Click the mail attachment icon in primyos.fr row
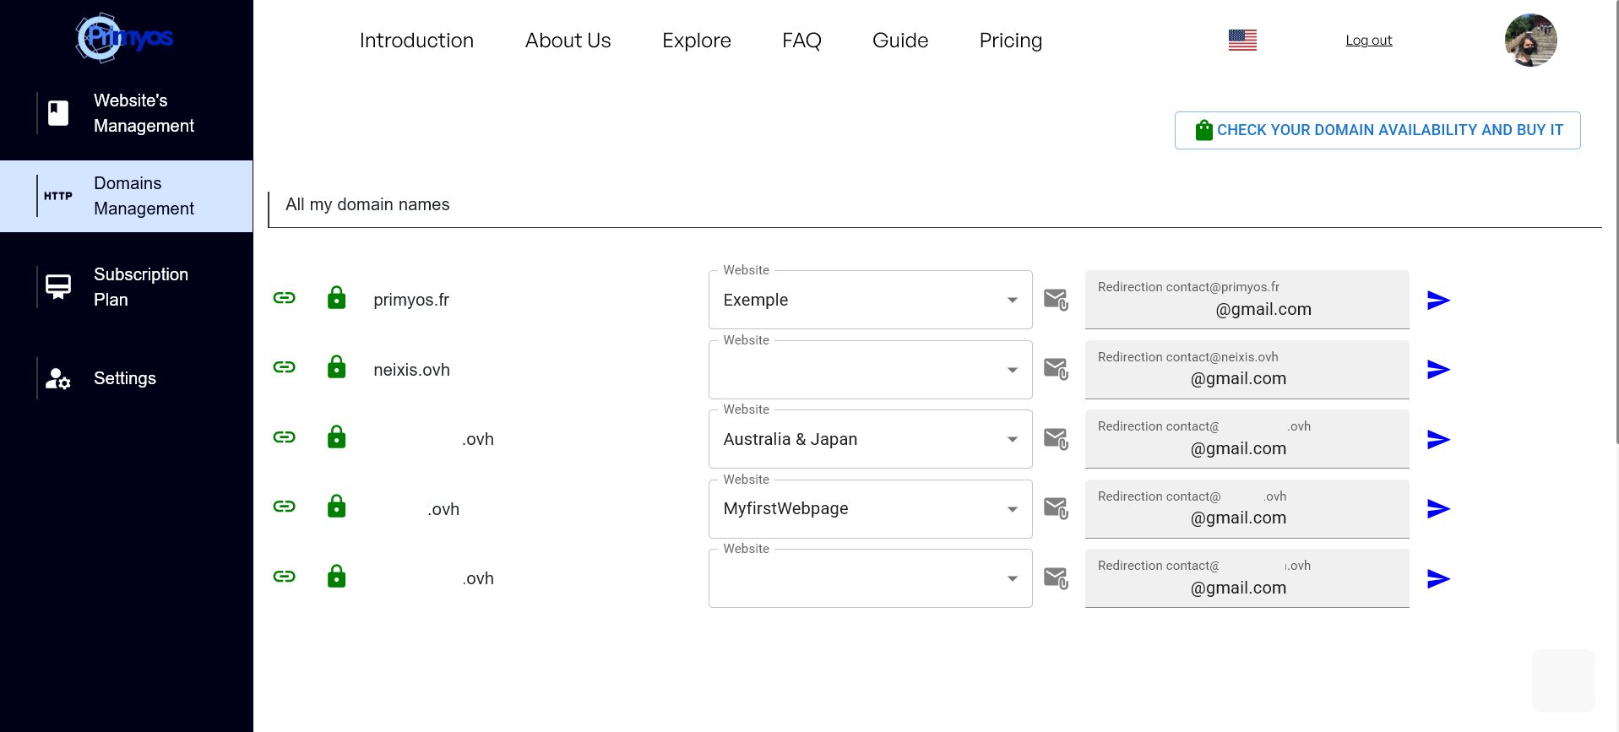Viewport: 1619px width, 732px height. coord(1056,300)
